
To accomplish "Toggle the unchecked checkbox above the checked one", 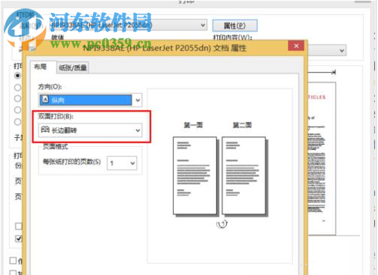I will point(19,226).
